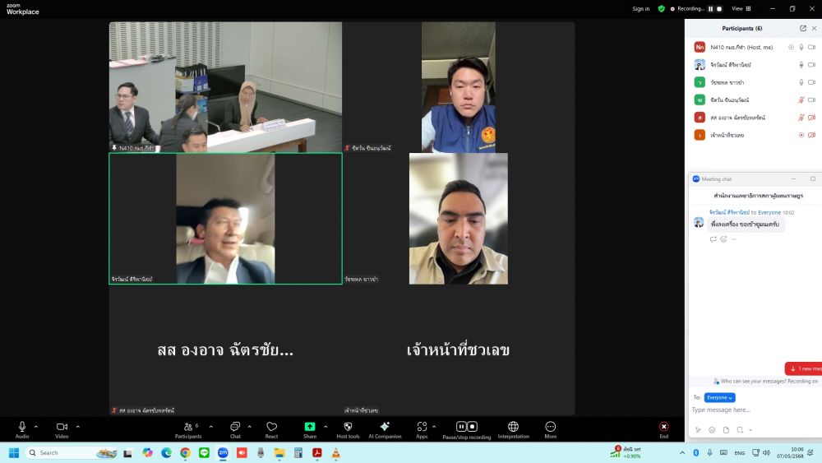Image resolution: width=822 pixels, height=463 pixels.
Task: Select the N410 meeting room video tile
Action: click(x=225, y=87)
